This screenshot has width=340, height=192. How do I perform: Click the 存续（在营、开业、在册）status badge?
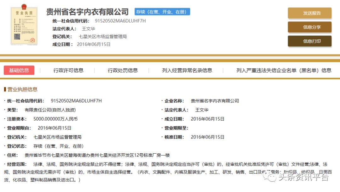click(162, 12)
